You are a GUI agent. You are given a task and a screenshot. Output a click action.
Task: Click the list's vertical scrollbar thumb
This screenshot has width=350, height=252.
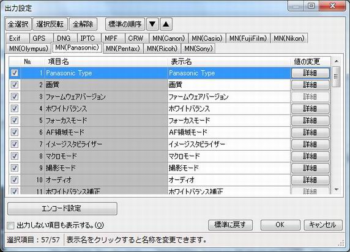click(x=336, y=77)
